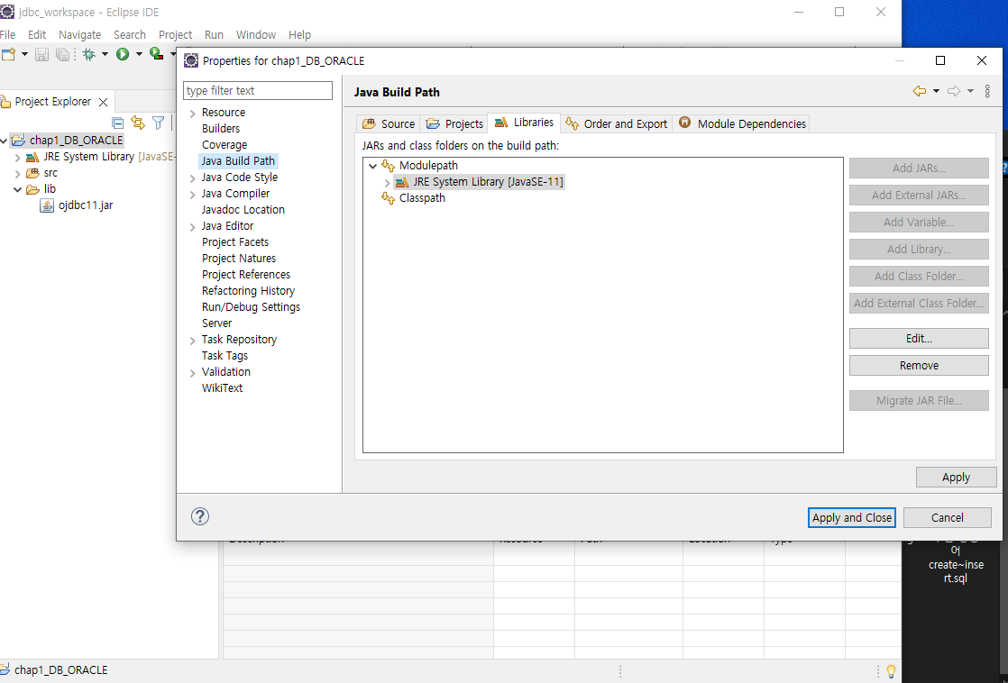Open Javadoc Location page
This screenshot has width=1008, height=683.
pyautogui.click(x=243, y=209)
